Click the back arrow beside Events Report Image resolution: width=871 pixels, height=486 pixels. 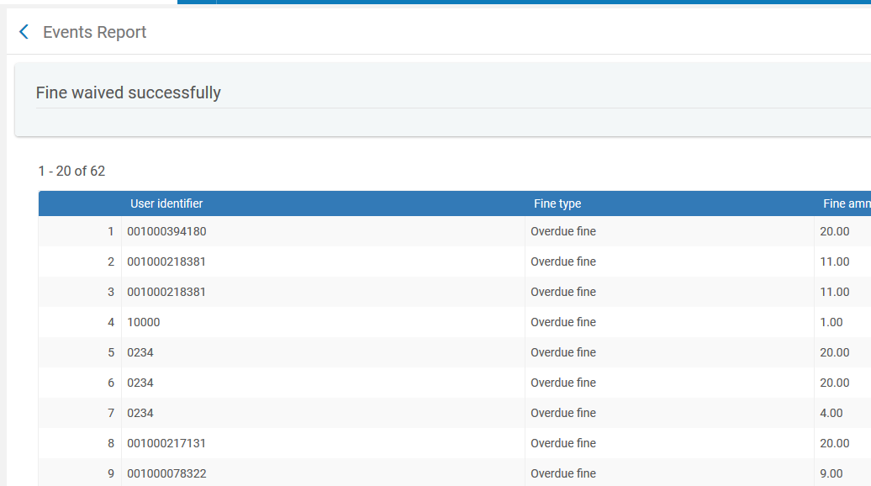pos(24,32)
